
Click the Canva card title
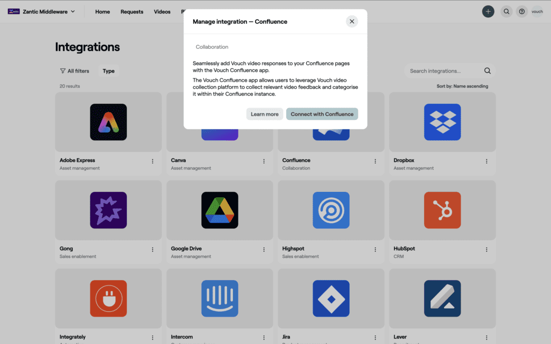(x=178, y=160)
